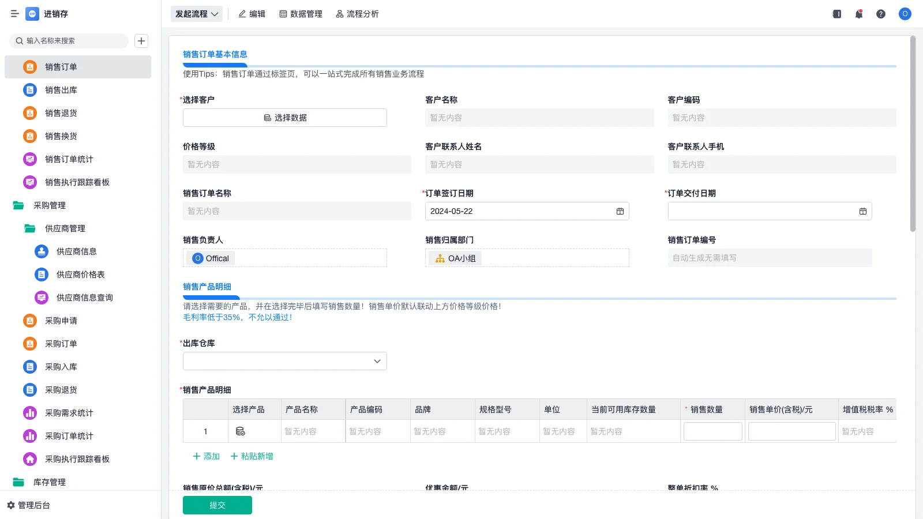This screenshot has width=923, height=519.
Task: Select the 采购需求统计 chart icon
Action: [x=29, y=413]
